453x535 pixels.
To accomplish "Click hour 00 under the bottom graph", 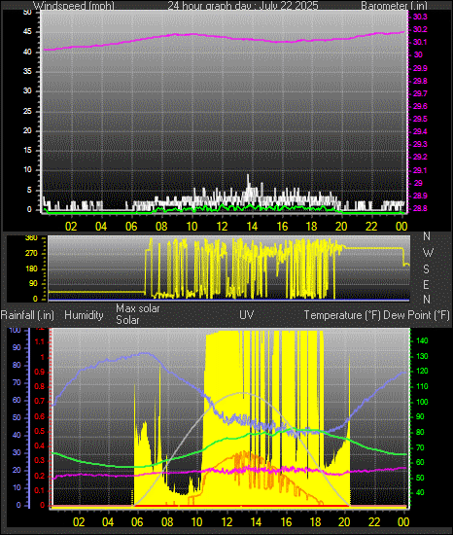I will point(403,522).
